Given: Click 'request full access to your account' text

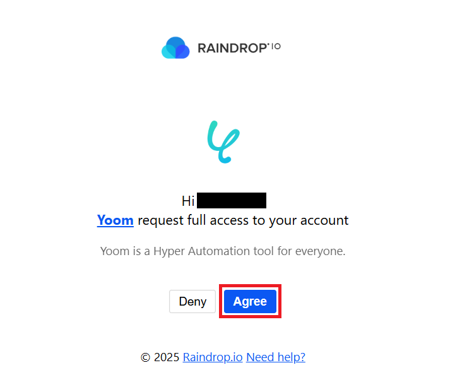Looking at the screenshot, I should tap(243, 220).
